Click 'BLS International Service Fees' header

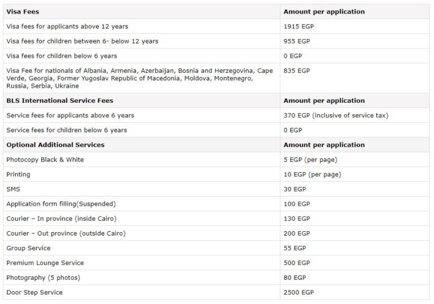pos(60,101)
